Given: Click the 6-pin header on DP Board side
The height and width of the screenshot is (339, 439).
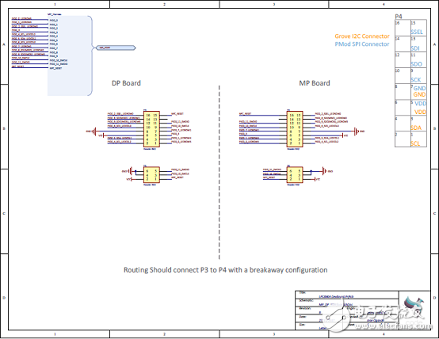Looking at the screenshot, I should (151, 175).
